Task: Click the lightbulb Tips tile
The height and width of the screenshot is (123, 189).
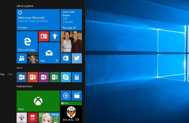Action: coord(55,36)
